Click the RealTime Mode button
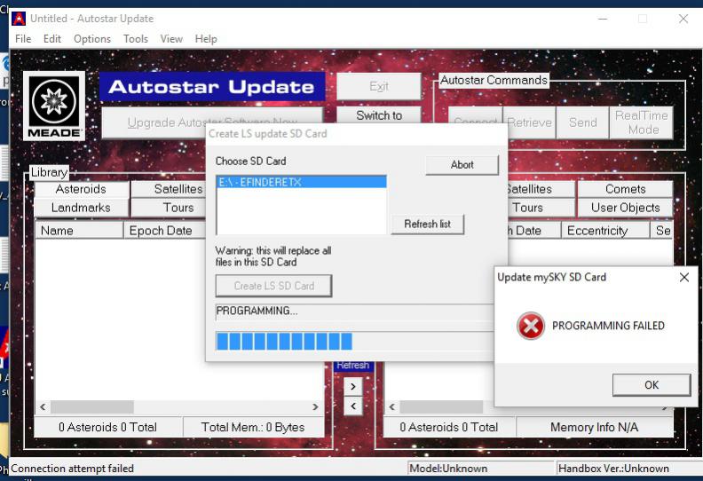The height and width of the screenshot is (481, 703). 641,122
